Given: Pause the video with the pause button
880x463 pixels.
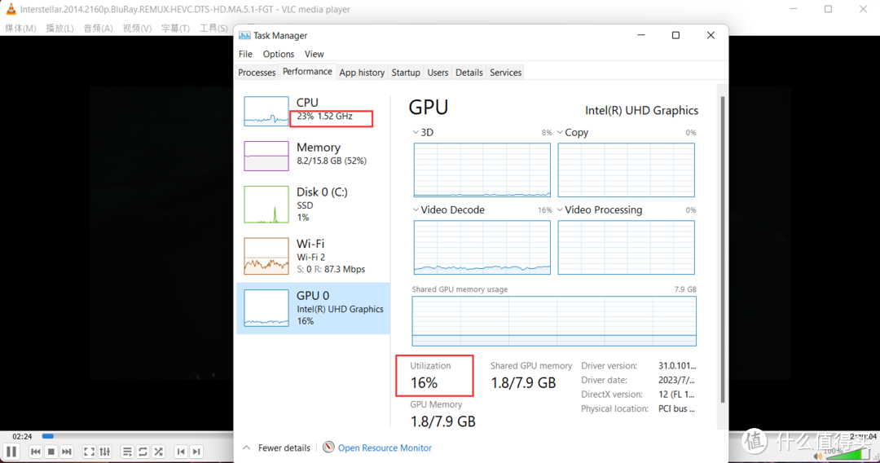Looking at the screenshot, I should (11, 452).
